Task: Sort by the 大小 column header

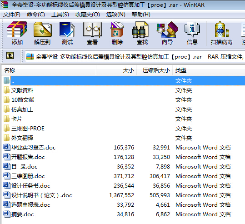Action: coord(116,70)
